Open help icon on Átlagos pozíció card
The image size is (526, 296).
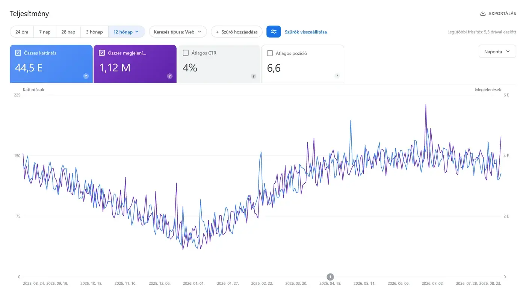(x=337, y=76)
